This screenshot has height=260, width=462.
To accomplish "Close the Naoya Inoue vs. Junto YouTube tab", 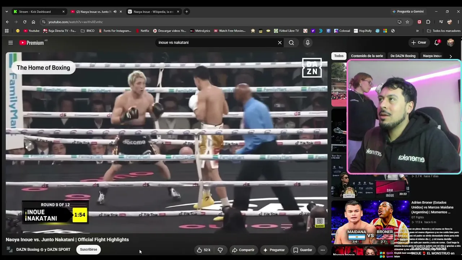I will 121,12.
